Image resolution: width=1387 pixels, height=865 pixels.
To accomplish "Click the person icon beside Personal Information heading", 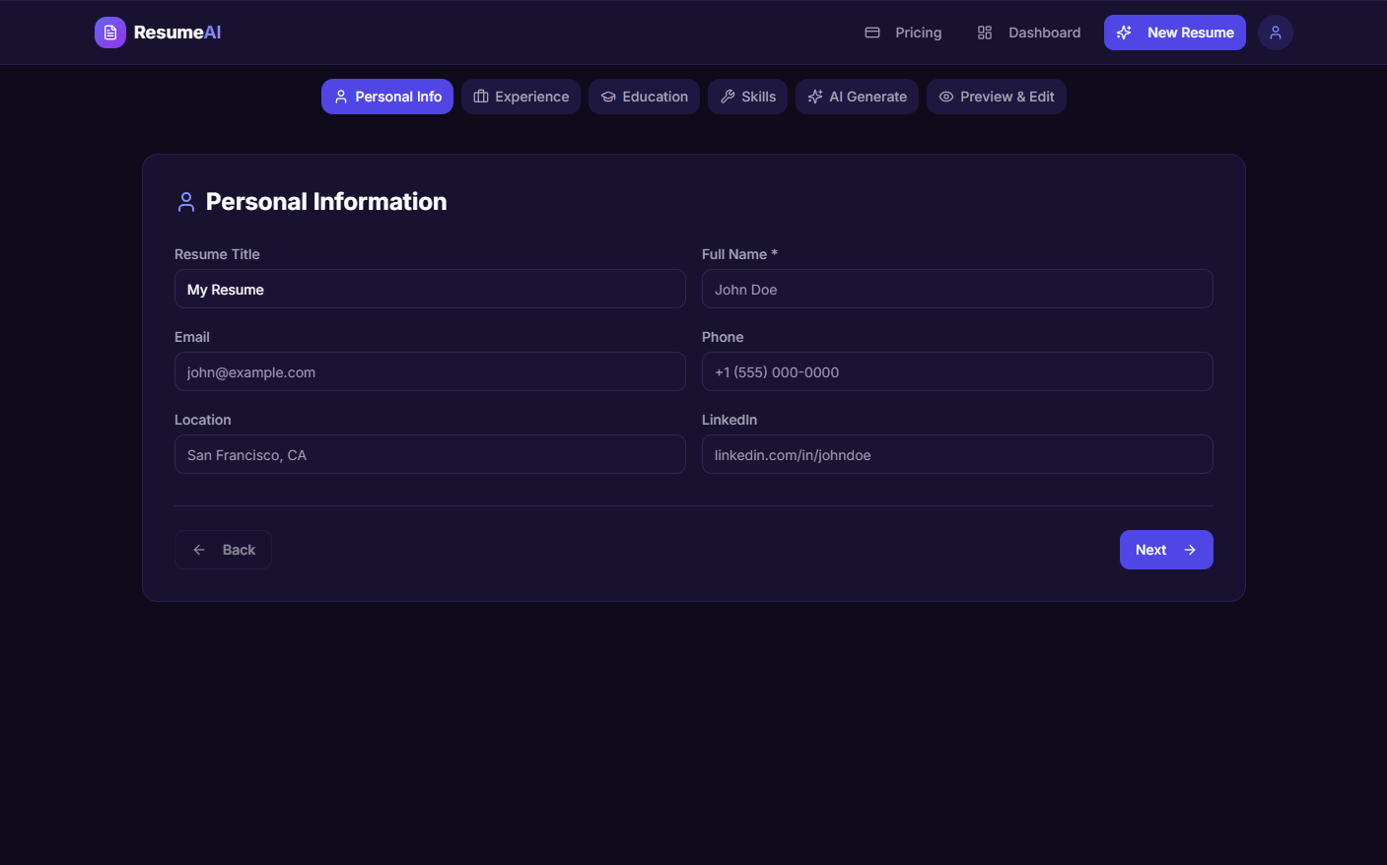I will tap(185, 200).
